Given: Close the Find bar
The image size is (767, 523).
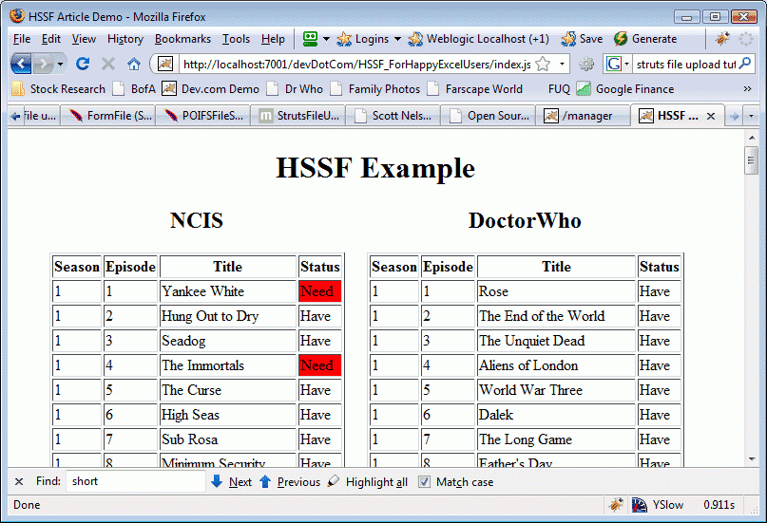Looking at the screenshot, I should coord(19,481).
